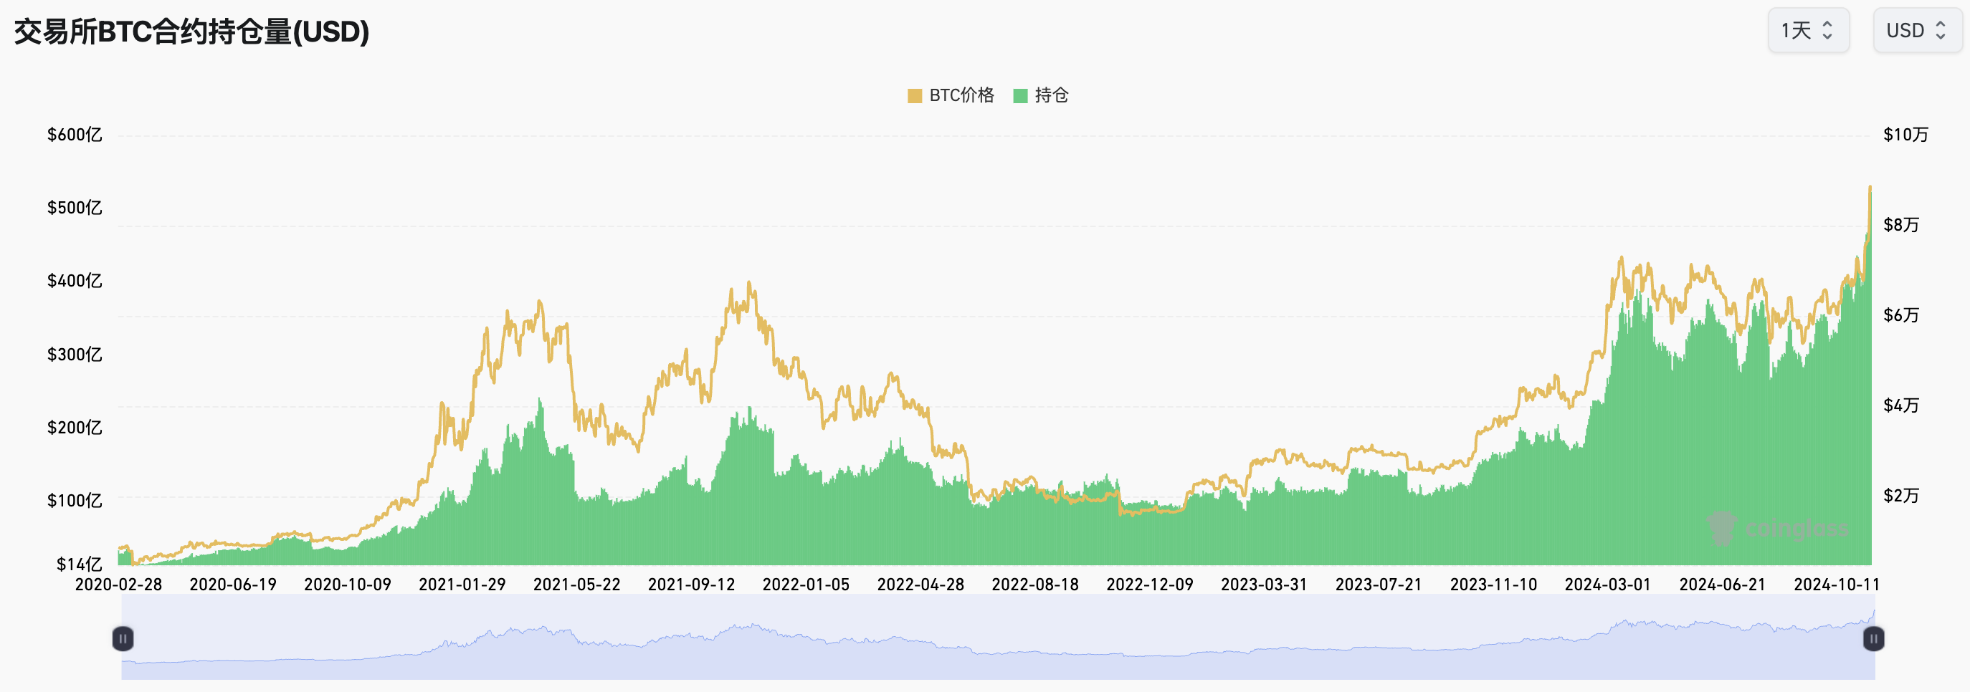Click the $600亿 label on the left axis
Screen dimensions: 1970x692
coord(74,135)
